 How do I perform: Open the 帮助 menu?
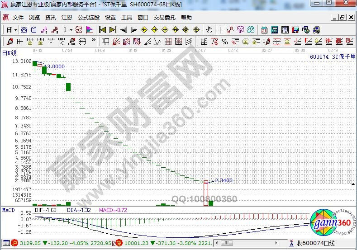186,18
